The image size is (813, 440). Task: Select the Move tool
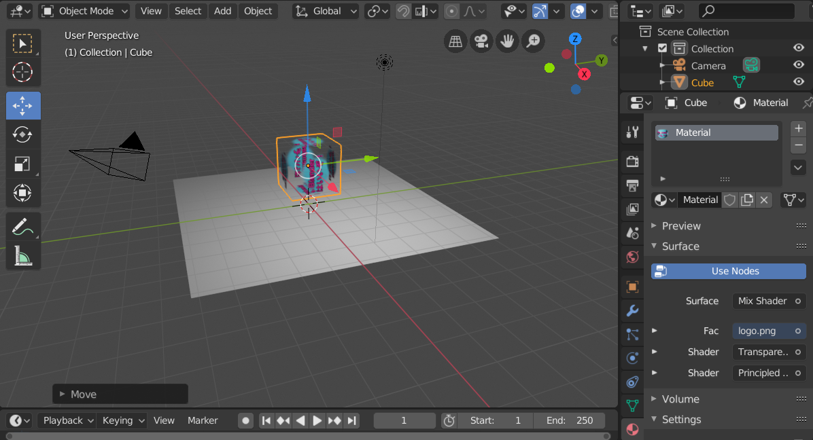pos(23,106)
